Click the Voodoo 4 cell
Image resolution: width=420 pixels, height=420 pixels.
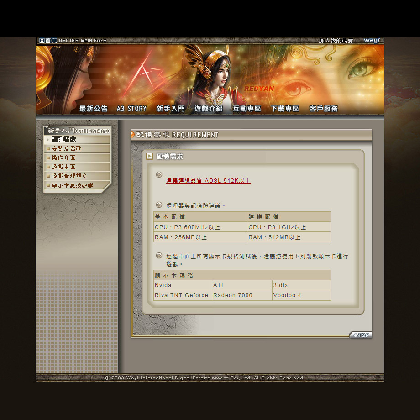click(x=301, y=295)
